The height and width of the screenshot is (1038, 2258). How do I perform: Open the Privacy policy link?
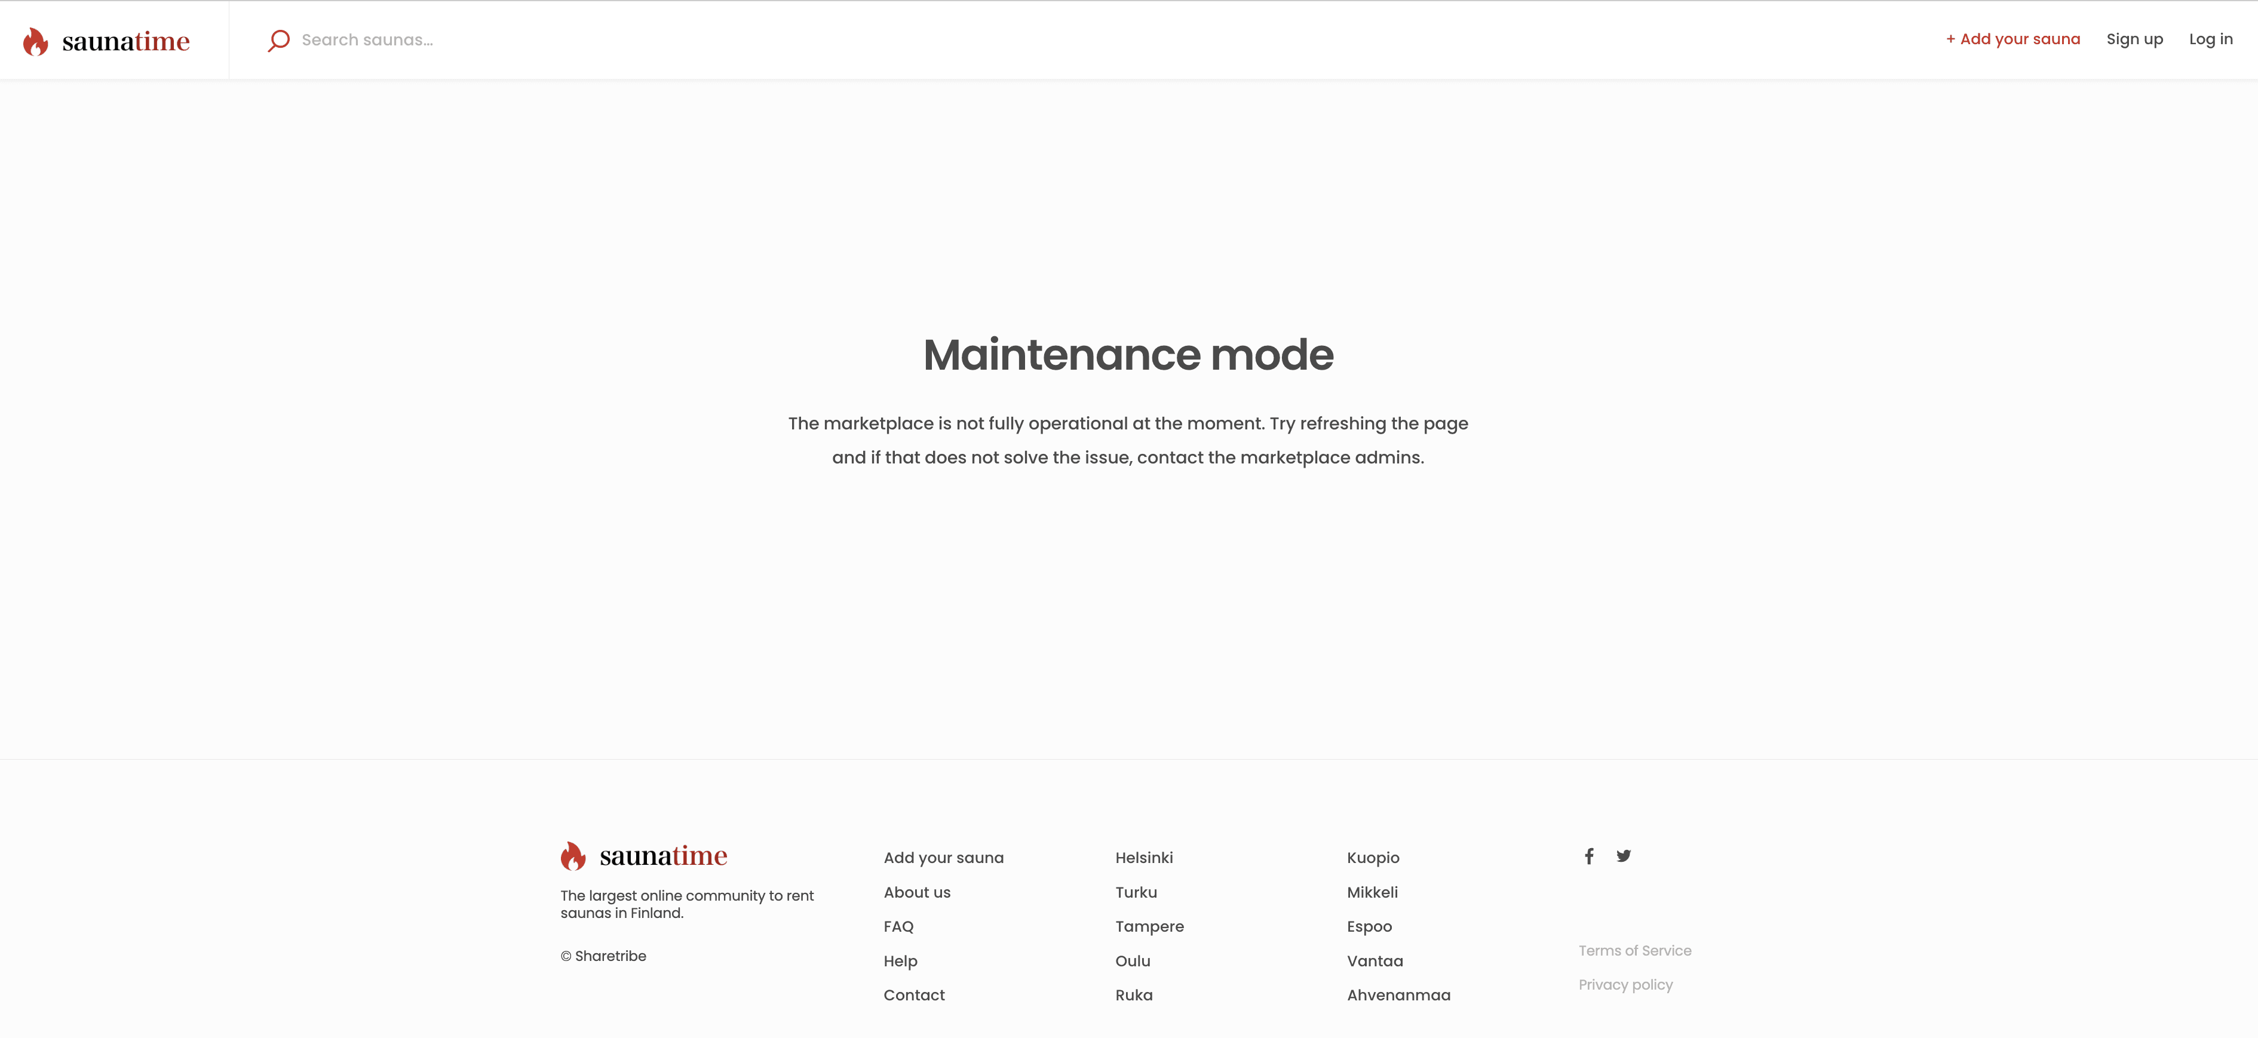coord(1625,984)
